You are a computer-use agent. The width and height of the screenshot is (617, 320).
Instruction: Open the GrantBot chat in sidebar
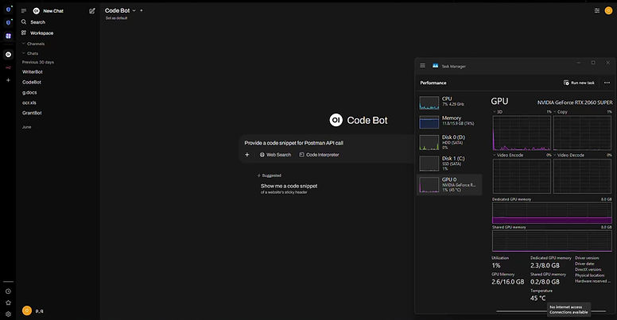32,113
